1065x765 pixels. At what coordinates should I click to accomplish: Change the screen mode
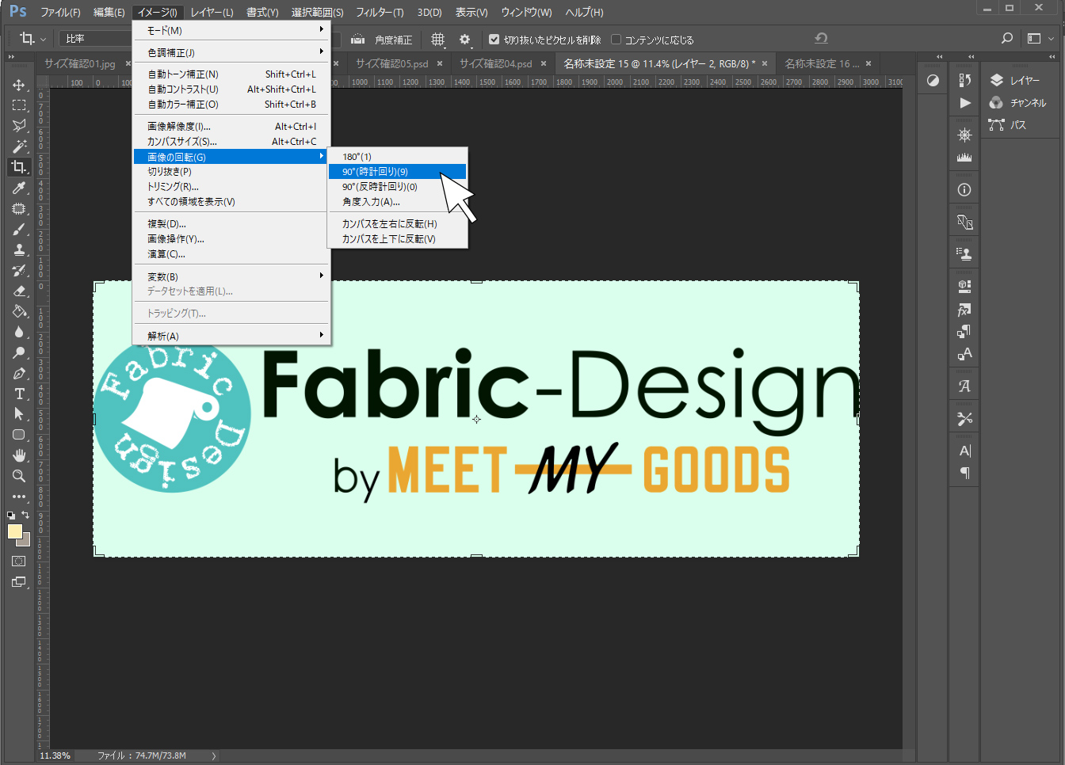point(19,582)
